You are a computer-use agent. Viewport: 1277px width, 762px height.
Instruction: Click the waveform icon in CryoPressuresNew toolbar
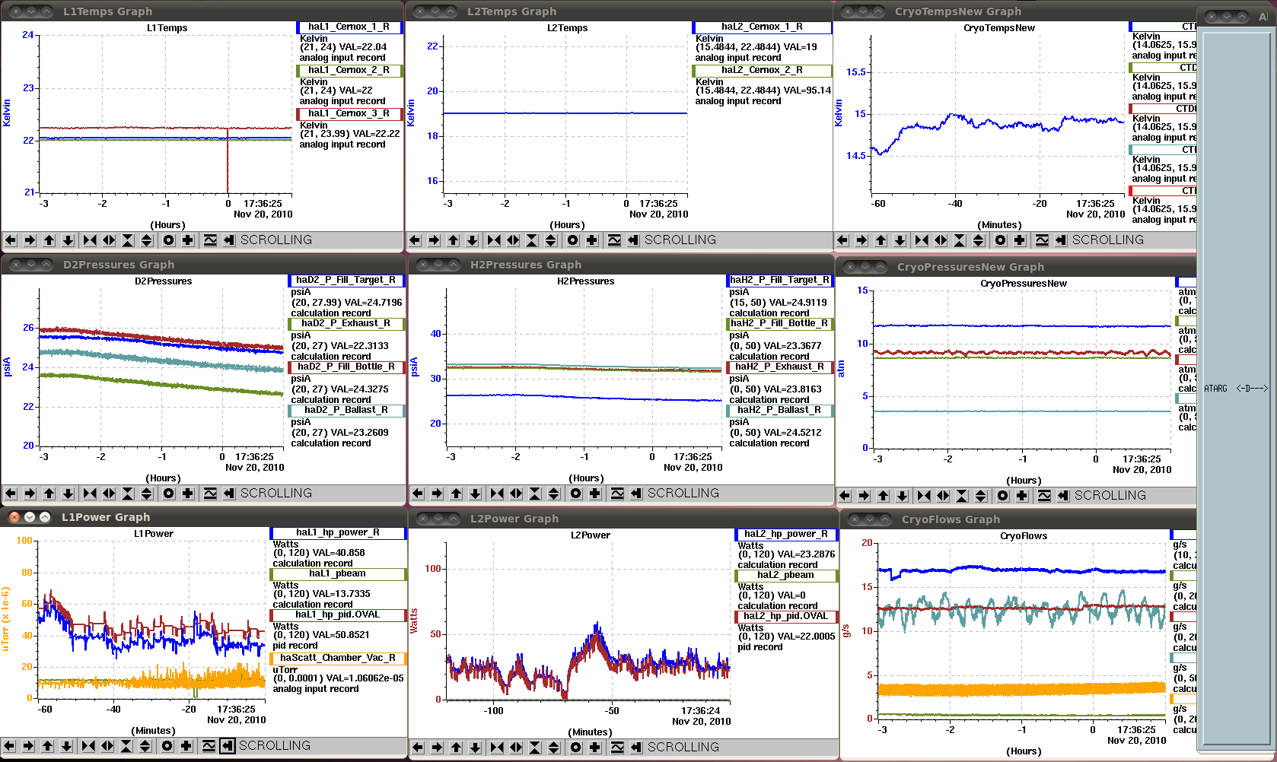pyautogui.click(x=1044, y=496)
